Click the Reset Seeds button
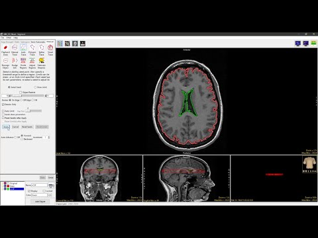This screenshot has width=318, height=238. pos(27,127)
